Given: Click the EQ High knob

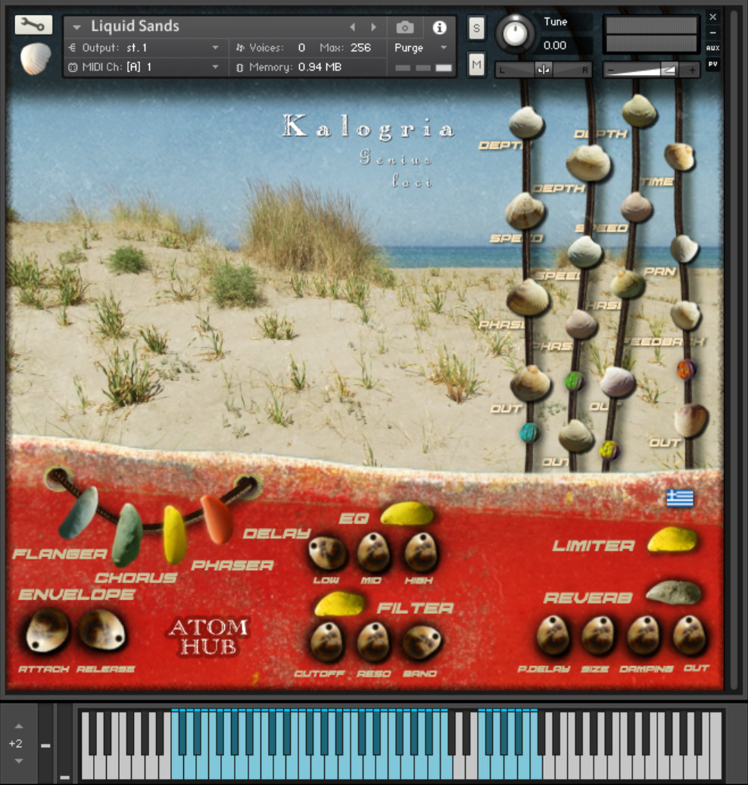Looking at the screenshot, I should pos(421,552).
